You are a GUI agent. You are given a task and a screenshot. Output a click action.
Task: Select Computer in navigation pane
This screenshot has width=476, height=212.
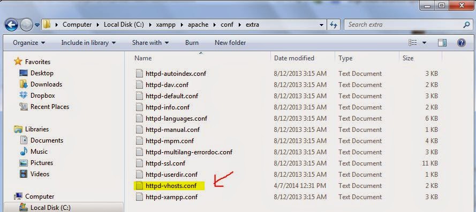pyautogui.click(x=40, y=197)
